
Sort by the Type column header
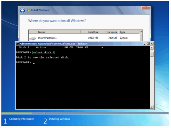point(129,32)
